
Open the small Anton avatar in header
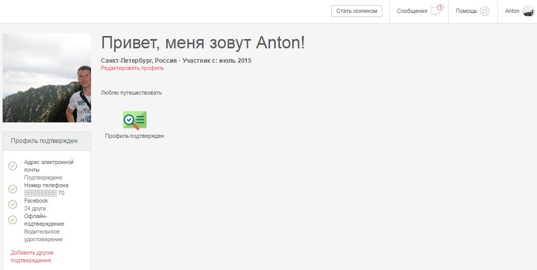tap(528, 11)
